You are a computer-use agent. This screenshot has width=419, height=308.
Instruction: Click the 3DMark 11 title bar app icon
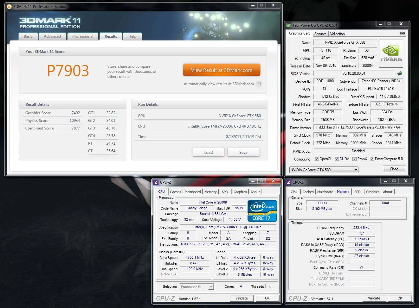[x=9, y=6]
